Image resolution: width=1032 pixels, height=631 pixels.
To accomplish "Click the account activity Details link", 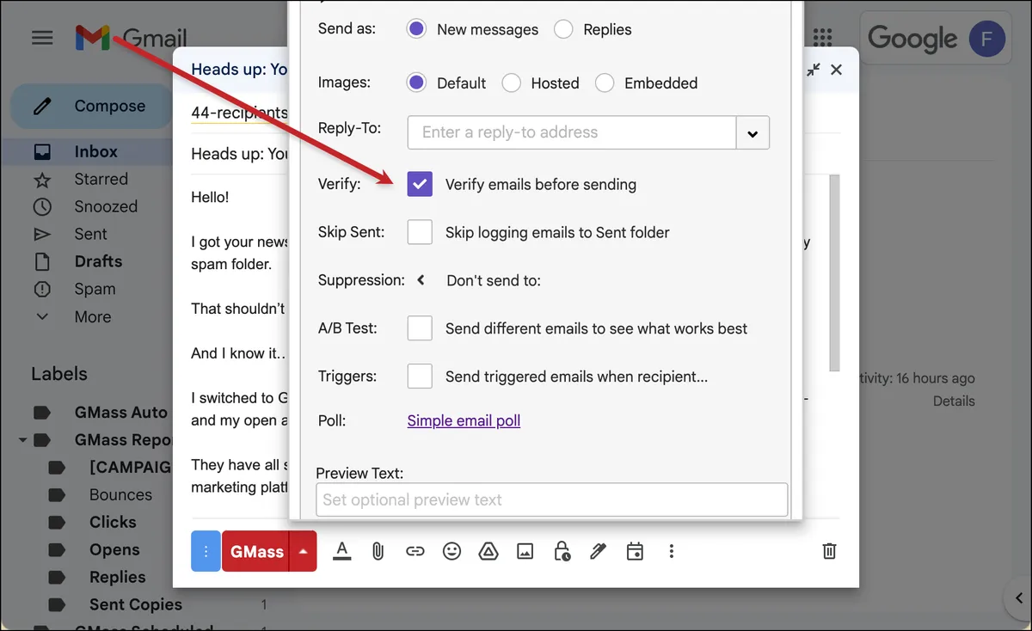I will pyautogui.click(x=954, y=401).
